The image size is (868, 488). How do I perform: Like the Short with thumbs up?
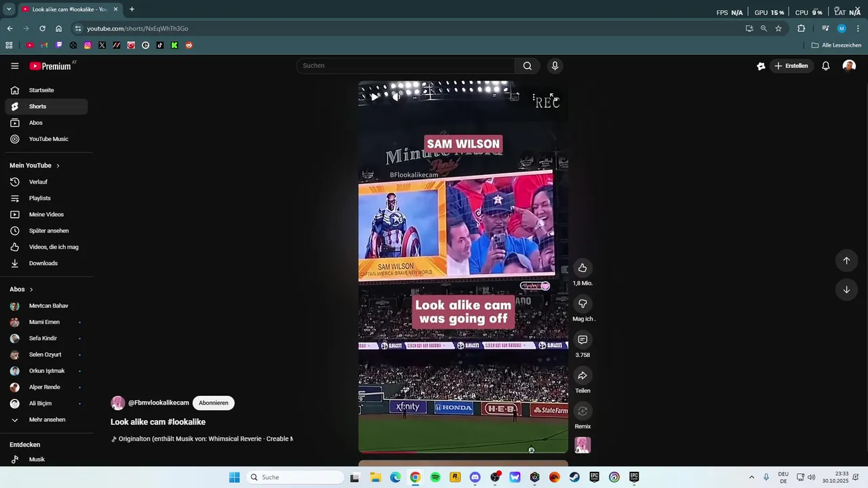[x=583, y=268]
